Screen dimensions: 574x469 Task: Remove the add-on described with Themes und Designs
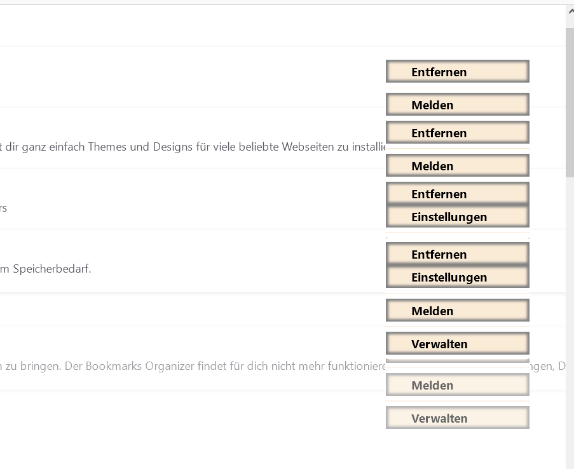457,133
